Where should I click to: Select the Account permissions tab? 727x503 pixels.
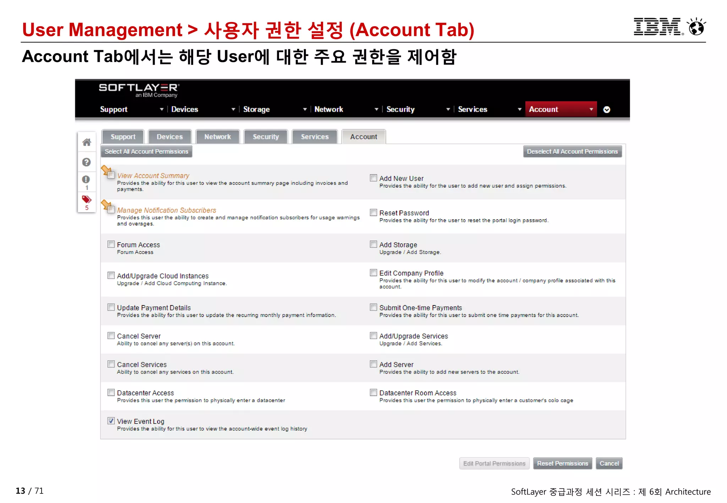click(x=364, y=137)
